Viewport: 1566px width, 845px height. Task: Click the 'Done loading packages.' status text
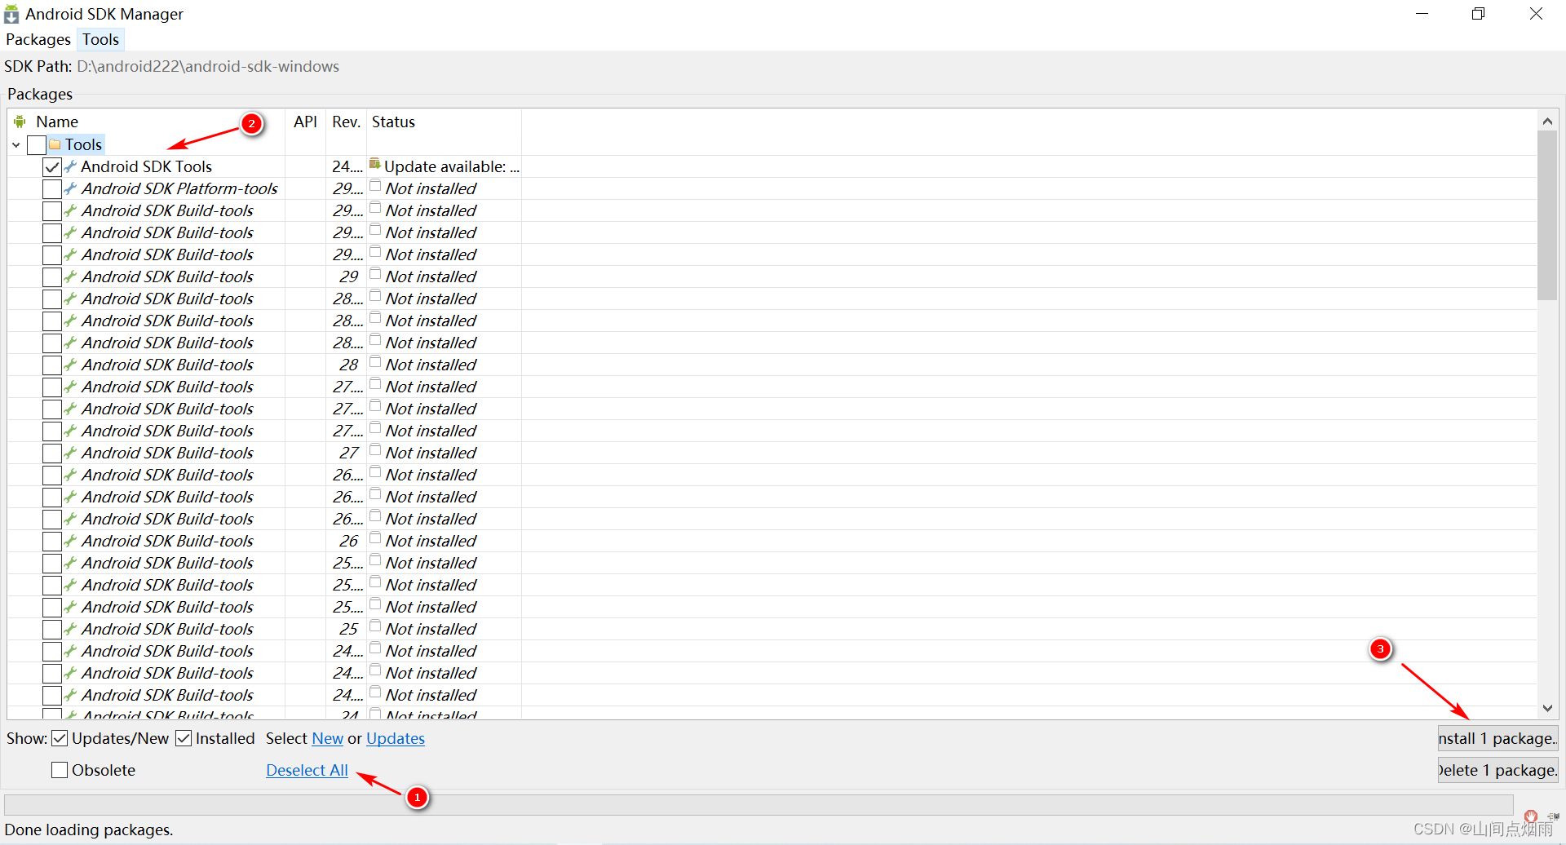point(89,830)
